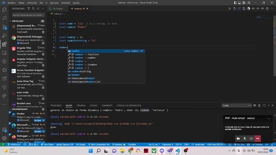The width and height of the screenshot is (276, 155).
Task: Toggle primary sidebar layout button
Action: tap(235, 3)
